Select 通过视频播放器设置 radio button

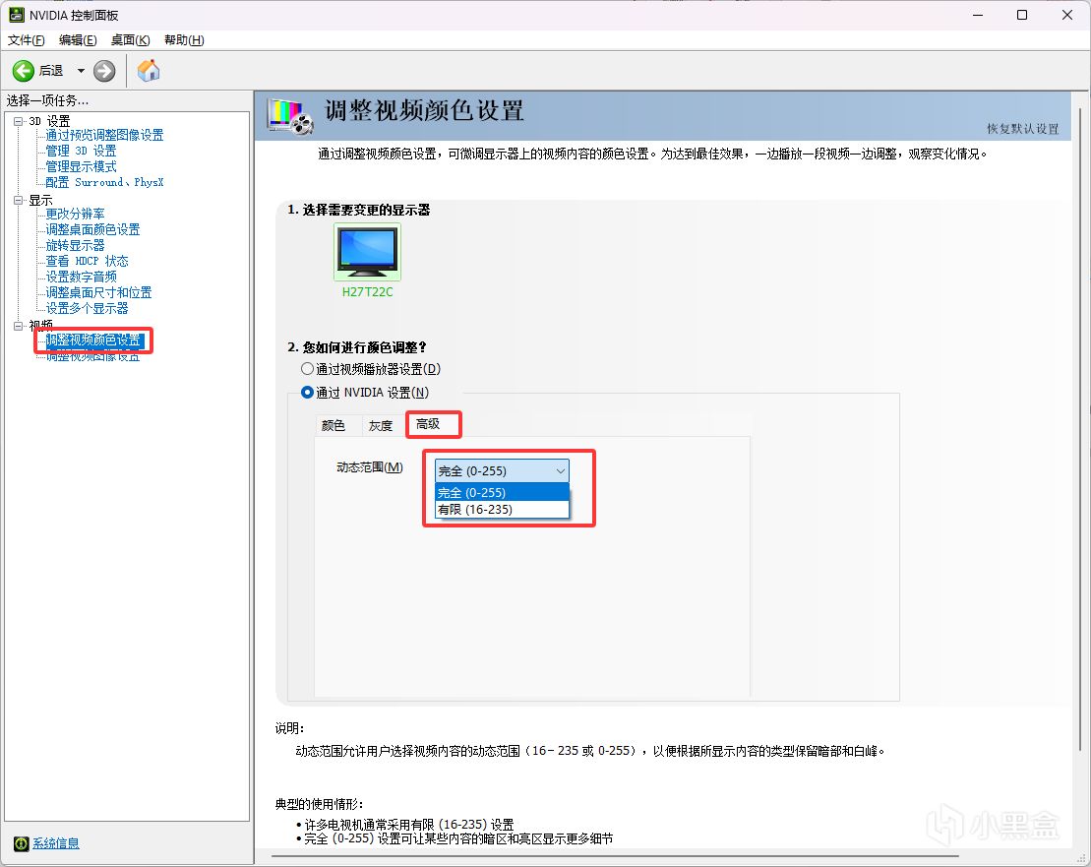(x=307, y=369)
